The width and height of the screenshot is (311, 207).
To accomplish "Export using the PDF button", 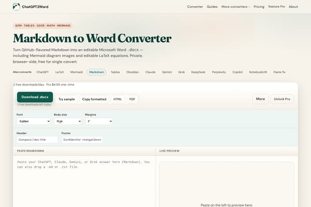I will coord(132,99).
